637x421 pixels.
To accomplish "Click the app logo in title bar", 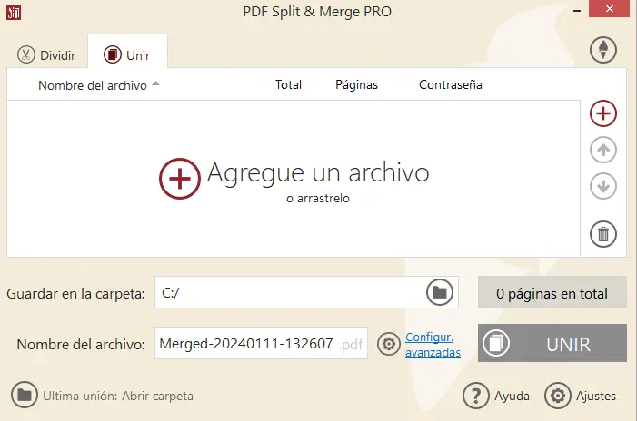I will pos(14,13).
